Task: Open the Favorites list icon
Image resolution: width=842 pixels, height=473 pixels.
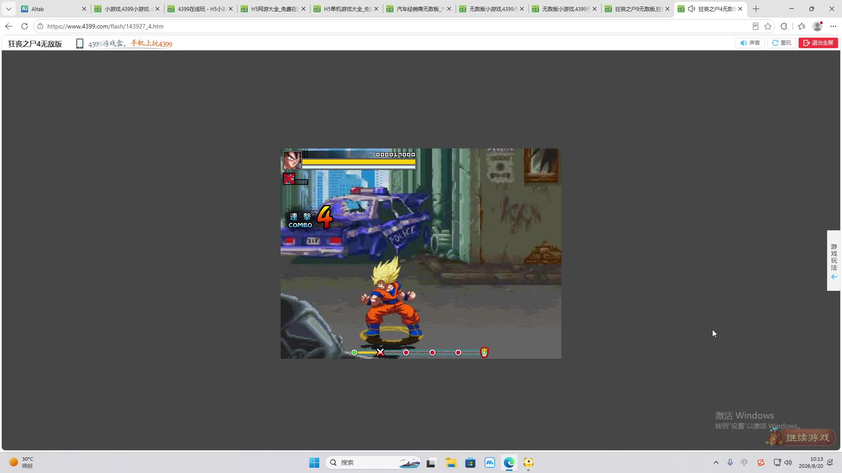Action: pos(802,26)
